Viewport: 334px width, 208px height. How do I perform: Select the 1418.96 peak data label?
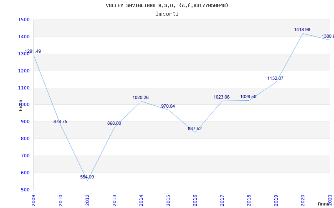tap(302, 30)
